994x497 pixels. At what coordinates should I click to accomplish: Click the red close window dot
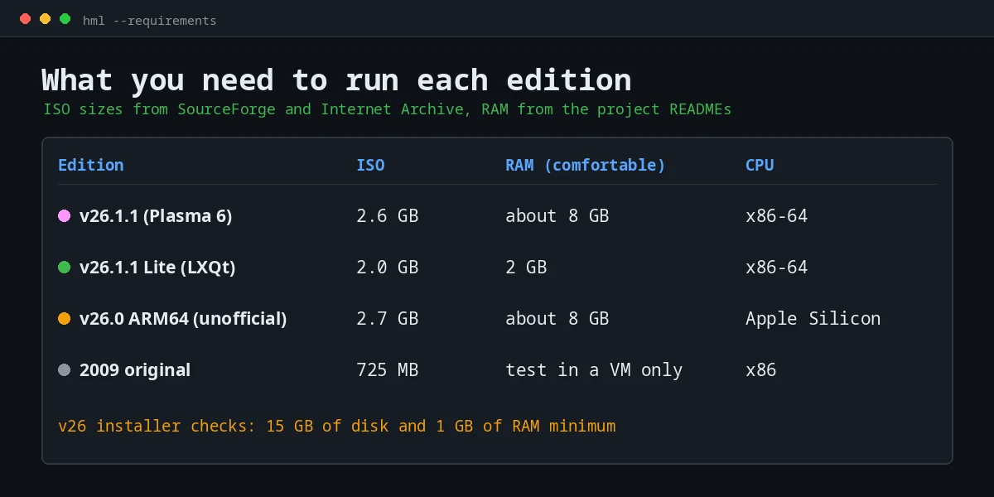tap(26, 19)
